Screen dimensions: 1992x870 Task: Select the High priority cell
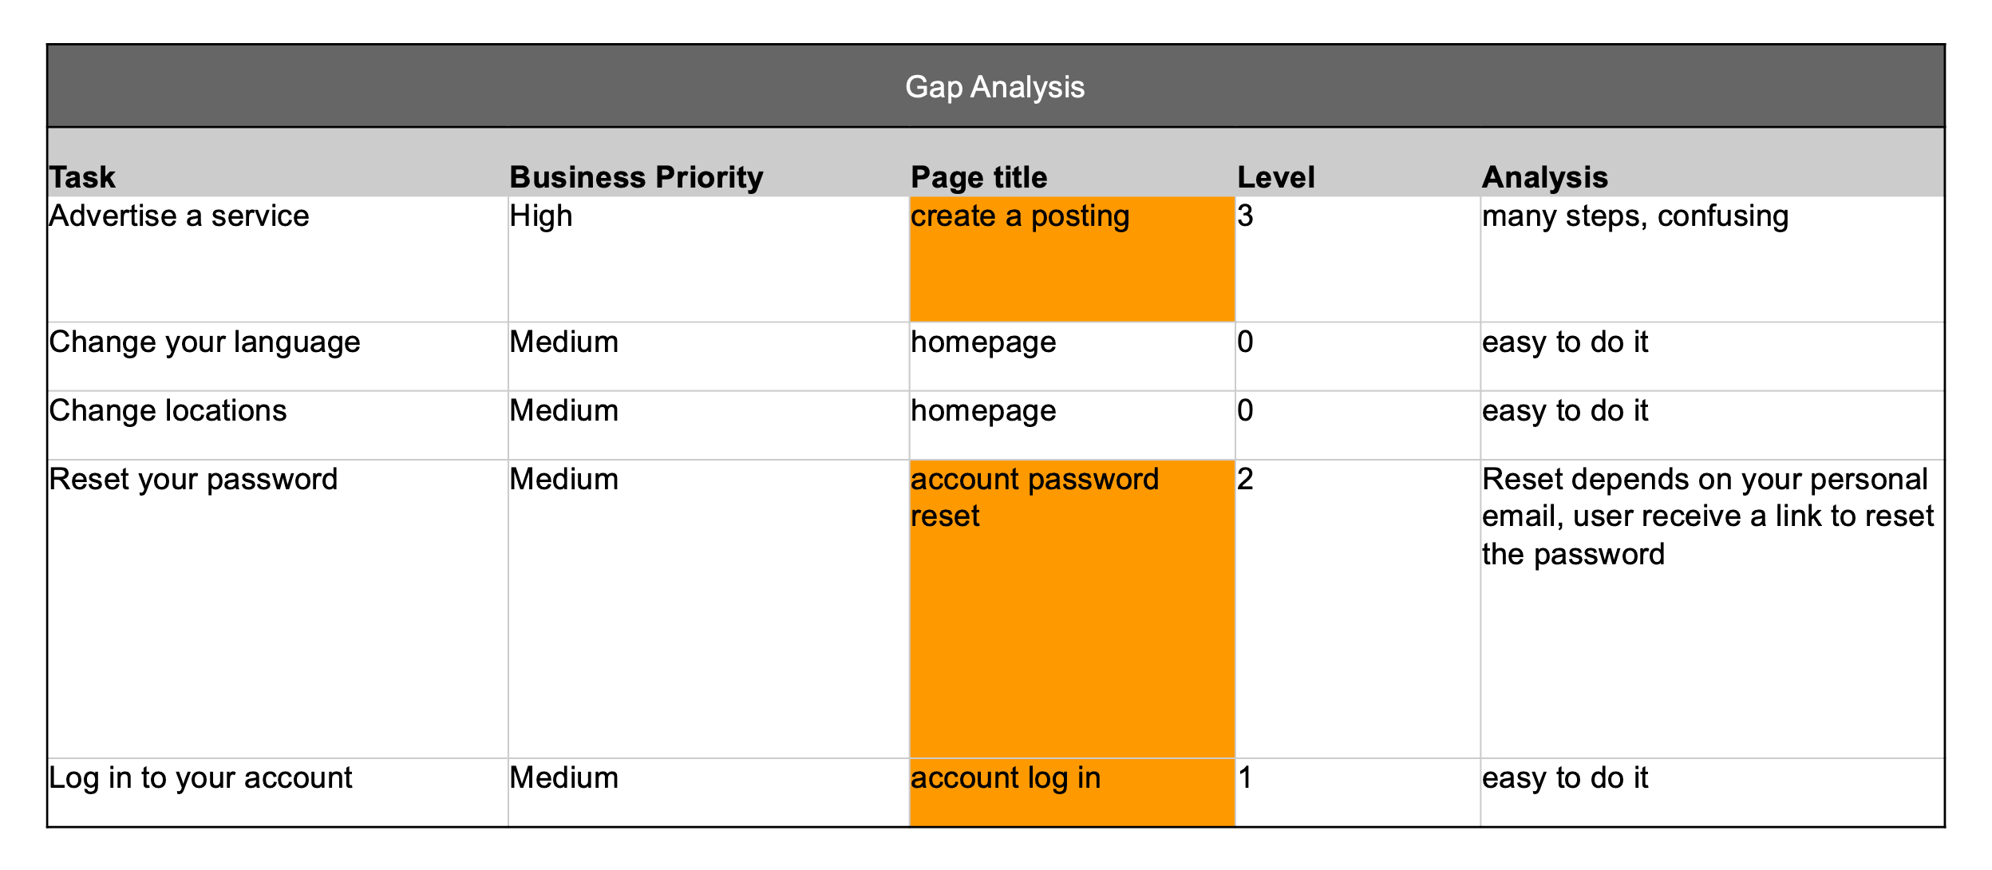point(541,216)
